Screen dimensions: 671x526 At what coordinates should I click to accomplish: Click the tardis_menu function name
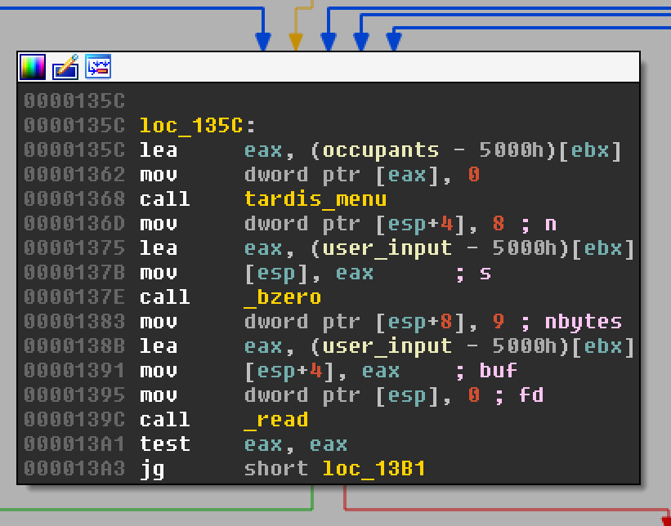[315, 199]
